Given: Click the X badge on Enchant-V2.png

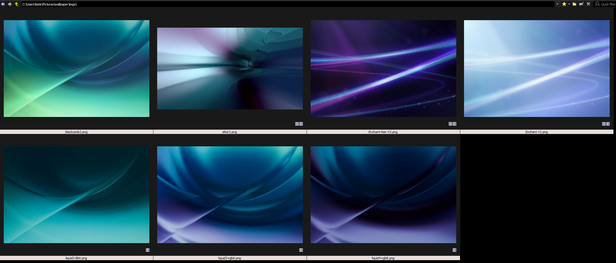Looking at the screenshot, I should click(604, 124).
